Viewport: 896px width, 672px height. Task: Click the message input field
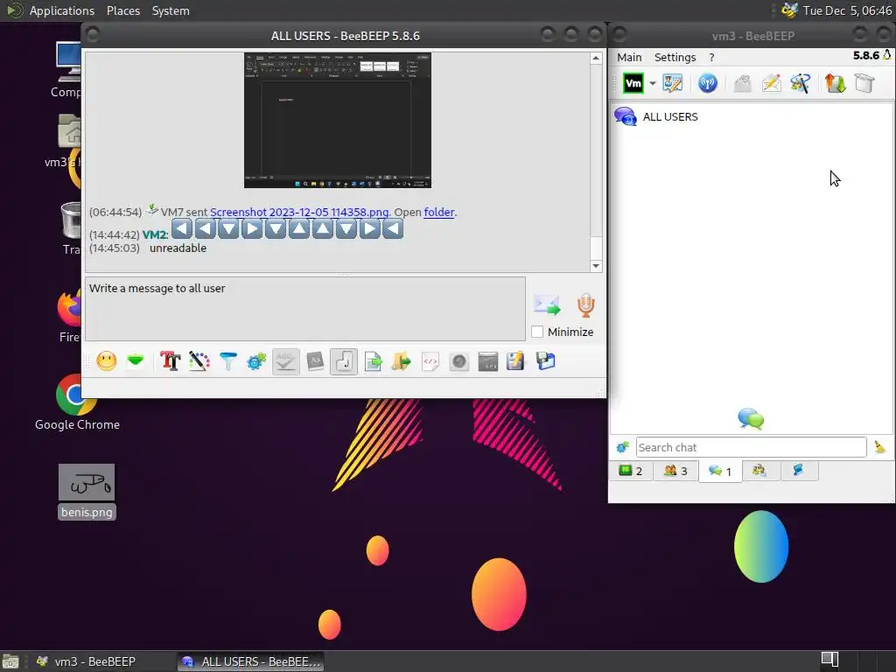click(305, 309)
